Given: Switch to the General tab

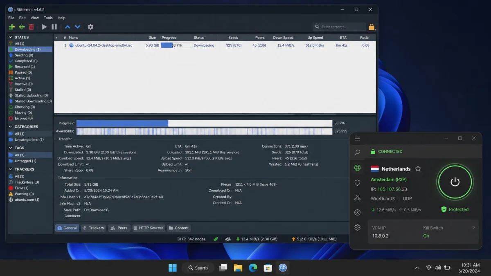Looking at the screenshot, I should [x=67, y=228].
